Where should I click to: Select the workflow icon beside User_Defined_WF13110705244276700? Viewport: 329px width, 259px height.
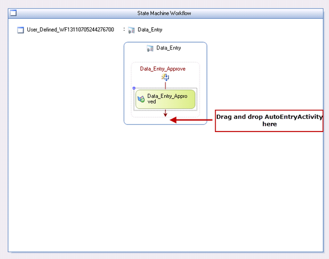[x=21, y=30]
